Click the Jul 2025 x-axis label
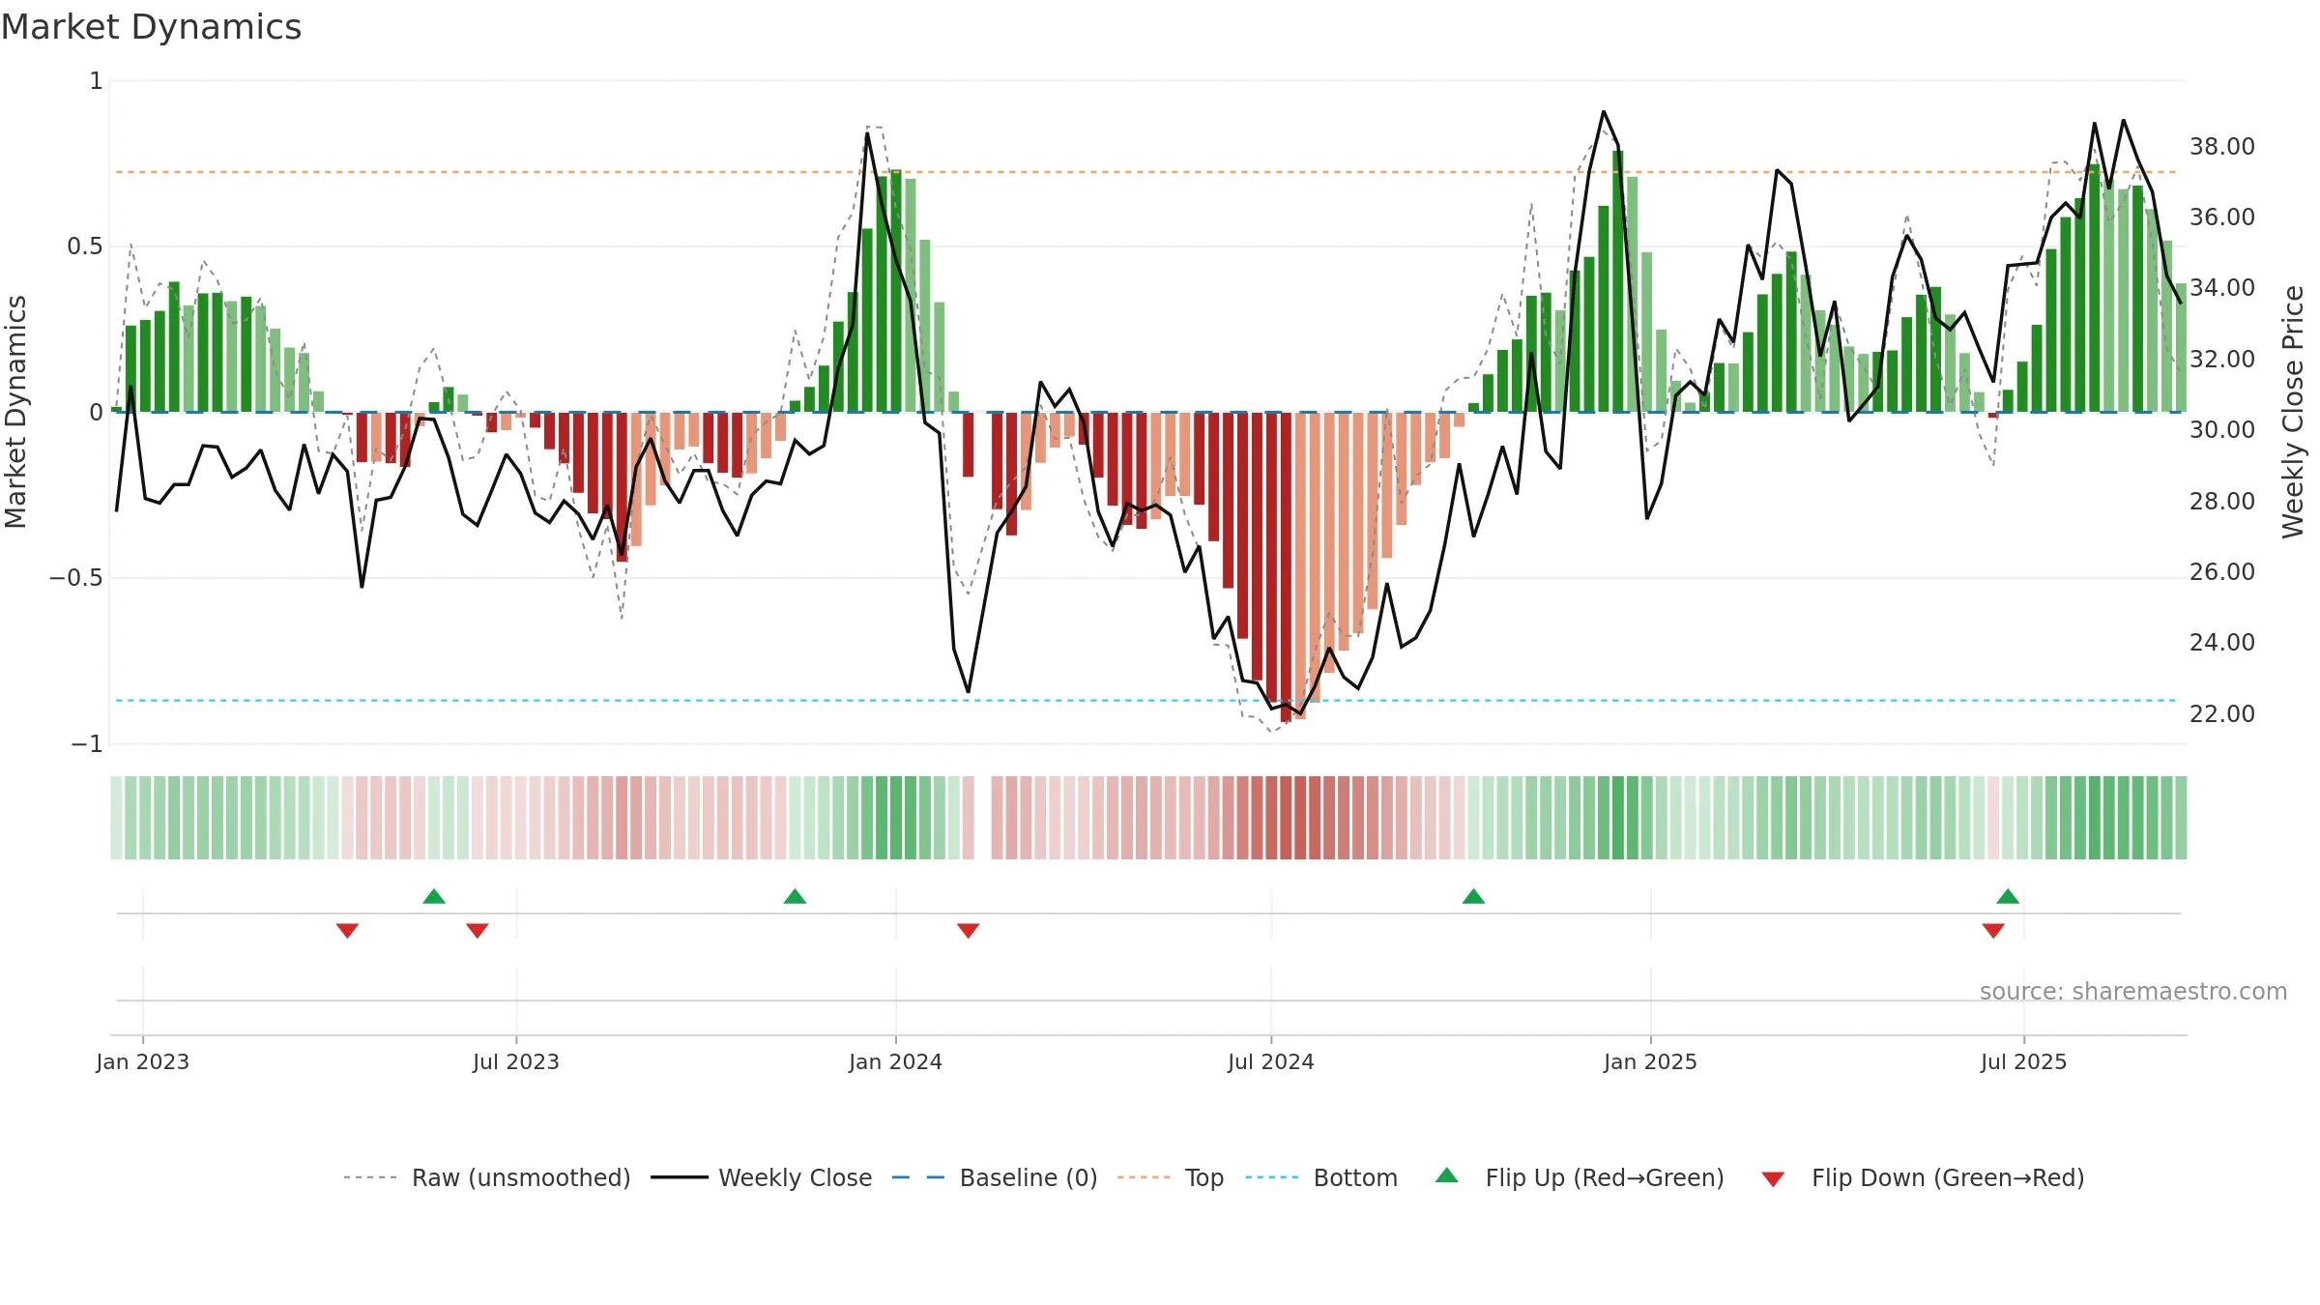This screenshot has width=2320, height=1305. click(2023, 1061)
